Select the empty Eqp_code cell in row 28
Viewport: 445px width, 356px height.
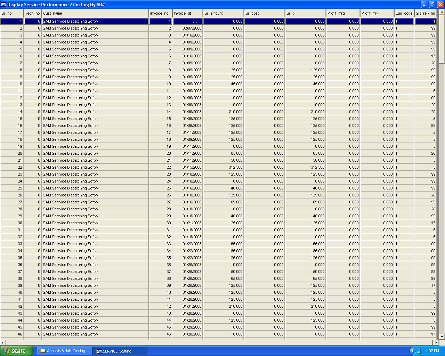[404, 209]
